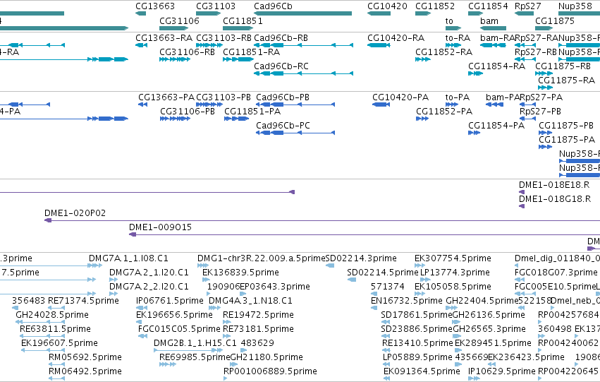Select EST RM05692.5prime
This screenshot has width=600, height=382.
(x=85, y=357)
